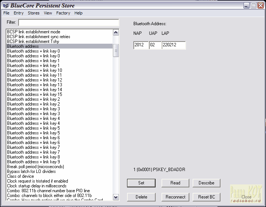Minimize the BlueCore Persistent Store window

[x=246, y=6]
